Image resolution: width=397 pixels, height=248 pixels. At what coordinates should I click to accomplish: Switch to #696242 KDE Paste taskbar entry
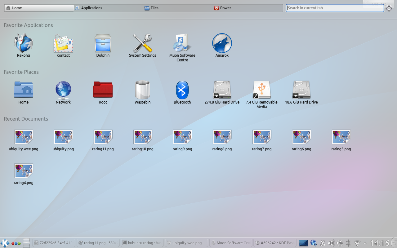point(274,243)
